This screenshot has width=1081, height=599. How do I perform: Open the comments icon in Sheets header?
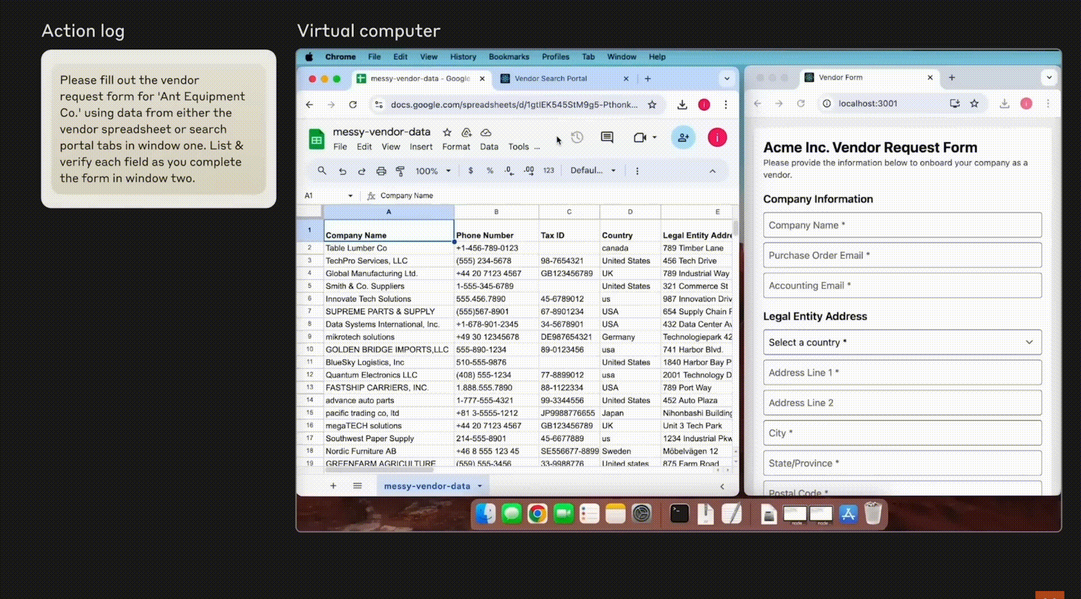pyautogui.click(x=607, y=137)
